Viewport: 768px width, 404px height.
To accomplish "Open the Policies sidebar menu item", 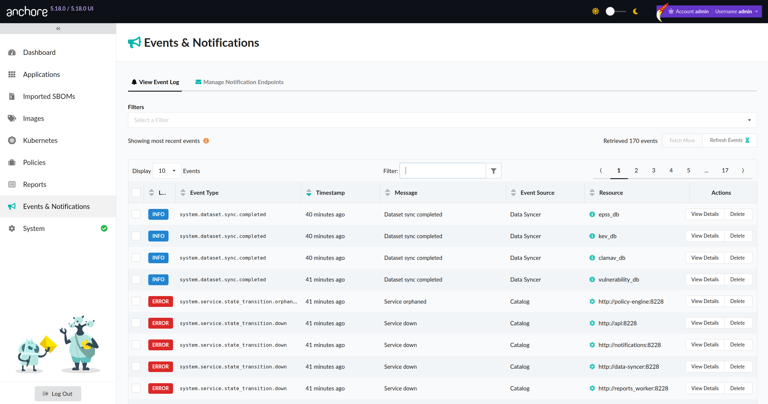I will click(x=34, y=163).
